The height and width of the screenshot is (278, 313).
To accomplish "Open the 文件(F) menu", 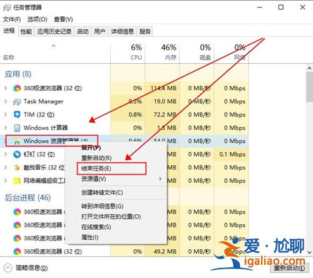I will tap(12, 19).
